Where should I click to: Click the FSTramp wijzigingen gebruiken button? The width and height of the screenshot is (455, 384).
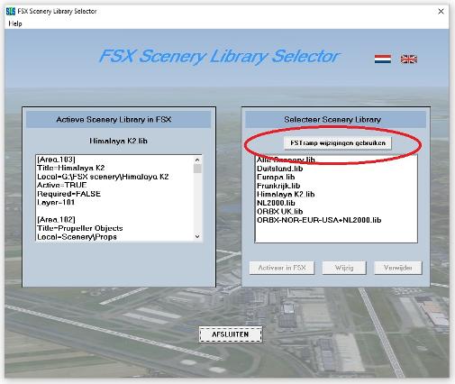(x=338, y=142)
